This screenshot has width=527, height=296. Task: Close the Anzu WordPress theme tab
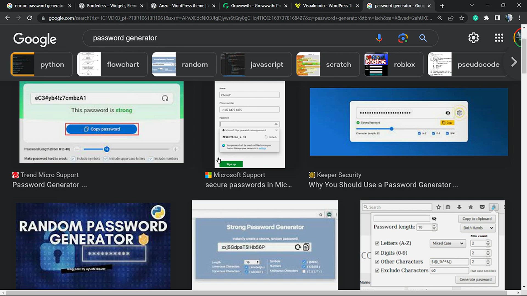pyautogui.click(x=214, y=6)
